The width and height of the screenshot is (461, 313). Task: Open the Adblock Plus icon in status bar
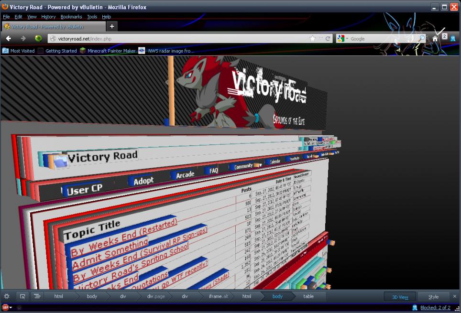pyautogui.click(x=5, y=308)
